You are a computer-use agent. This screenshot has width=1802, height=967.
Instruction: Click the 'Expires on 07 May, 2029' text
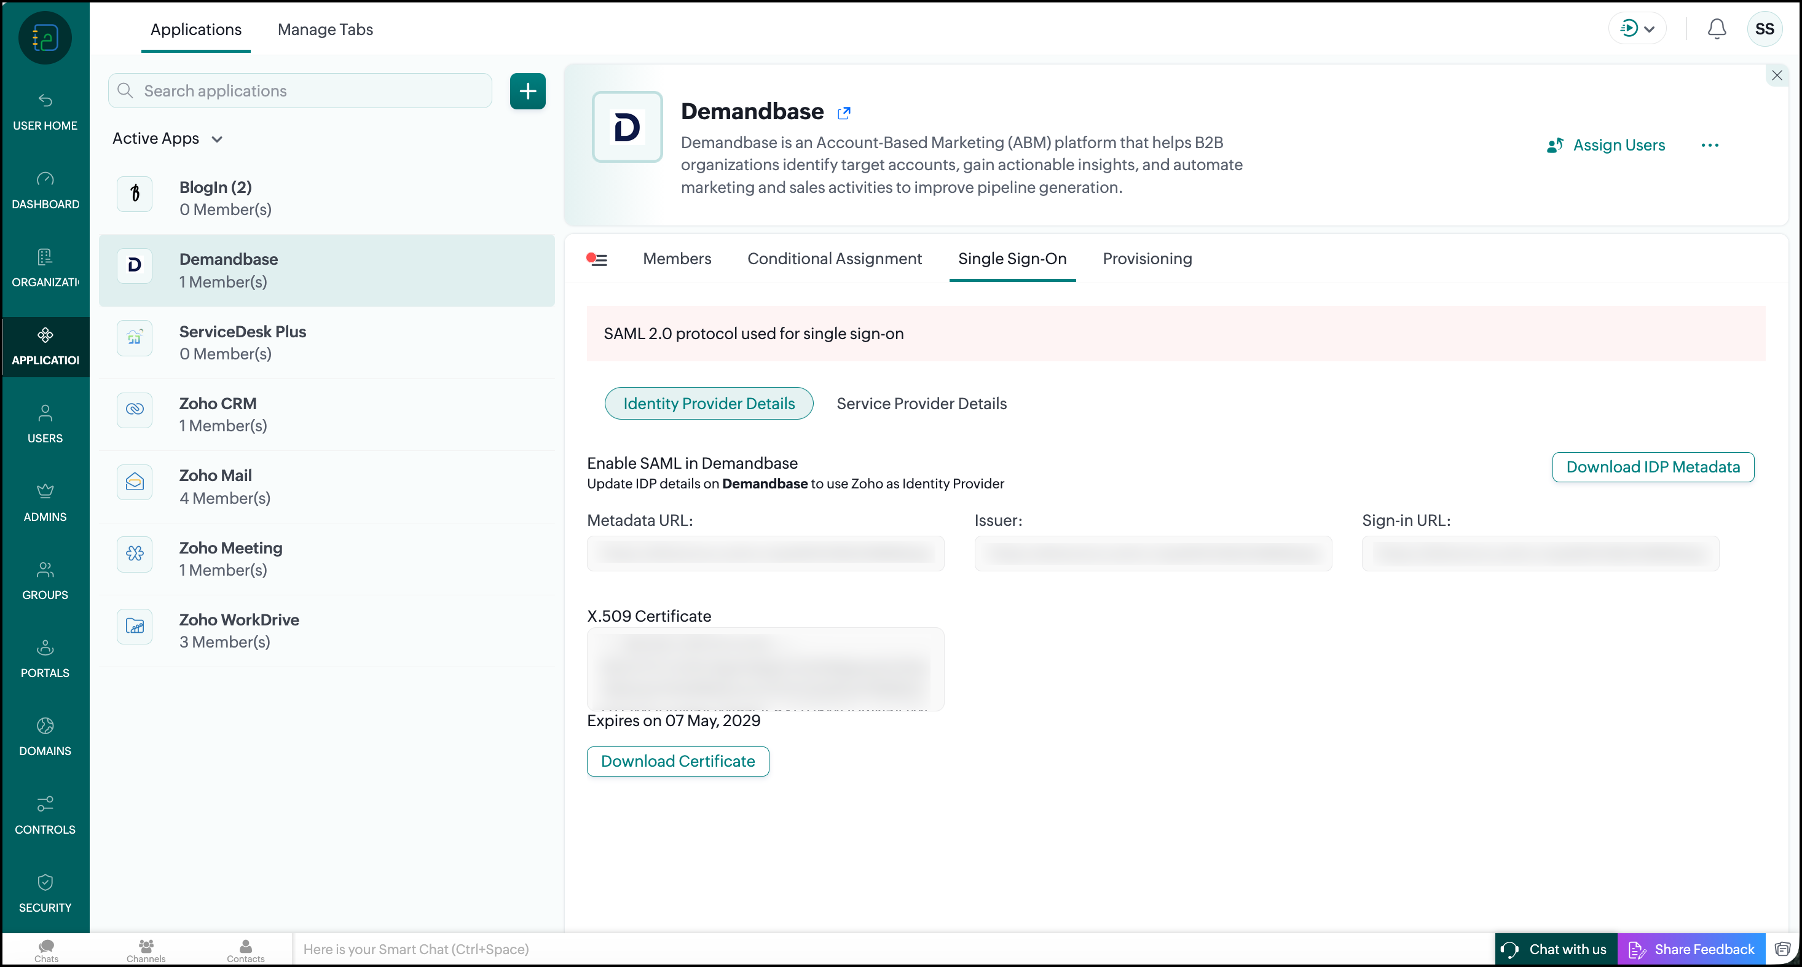[674, 721]
